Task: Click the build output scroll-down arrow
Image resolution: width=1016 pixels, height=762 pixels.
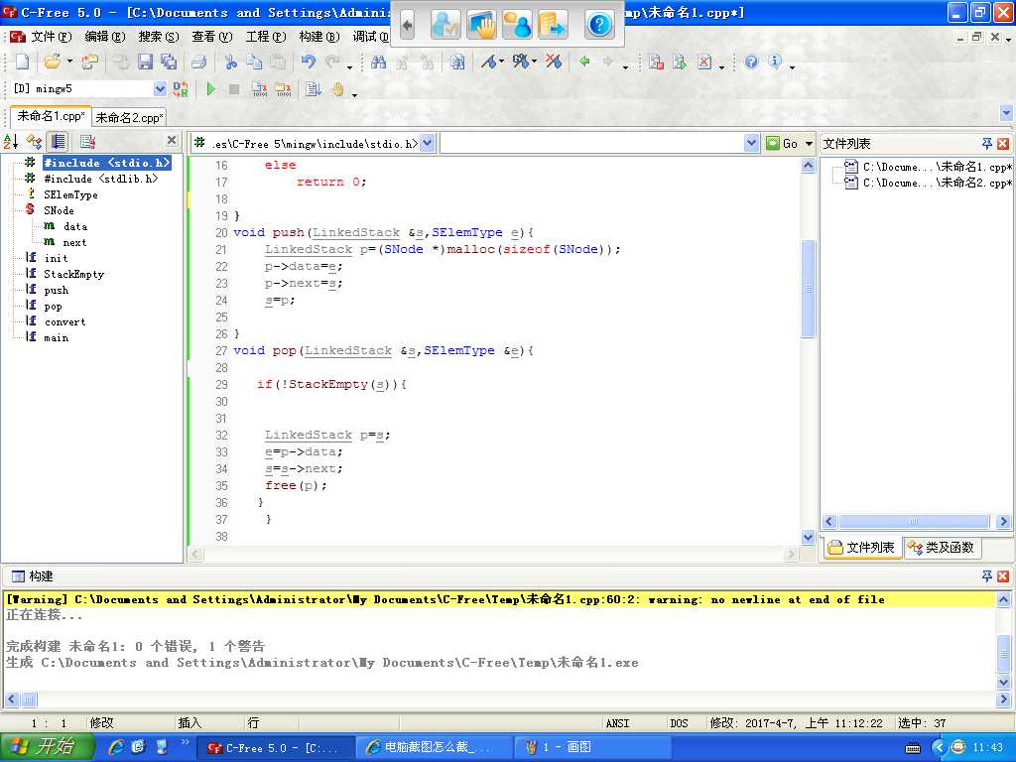Action: coord(1003,682)
